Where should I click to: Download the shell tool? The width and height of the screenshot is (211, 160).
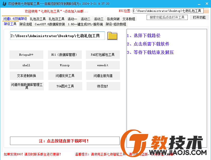pos(26,65)
